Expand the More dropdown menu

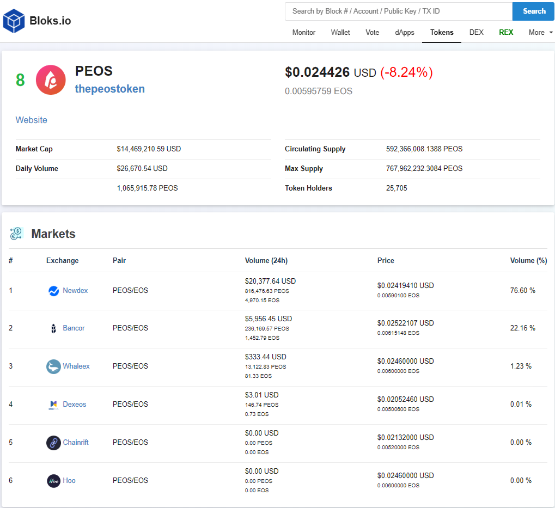pos(540,33)
